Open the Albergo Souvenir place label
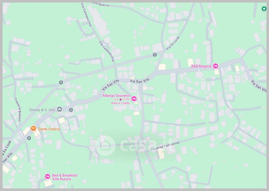Screen dimensions: 269x191 [x=116, y=95]
